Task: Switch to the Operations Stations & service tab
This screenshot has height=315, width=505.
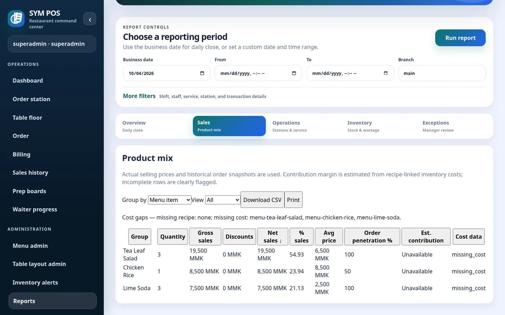Action: pos(304,126)
